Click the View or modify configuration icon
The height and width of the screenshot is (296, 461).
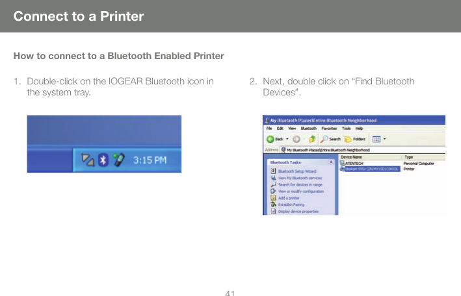click(x=273, y=191)
